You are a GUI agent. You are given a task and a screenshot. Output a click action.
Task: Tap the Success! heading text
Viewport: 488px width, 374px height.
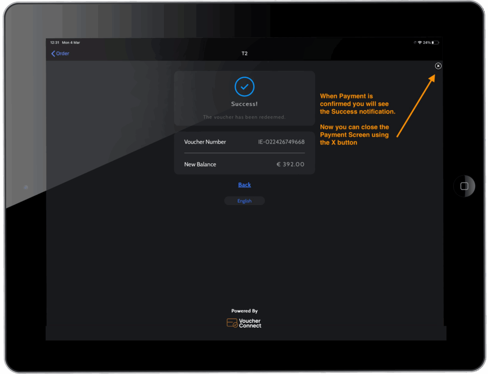click(x=244, y=104)
